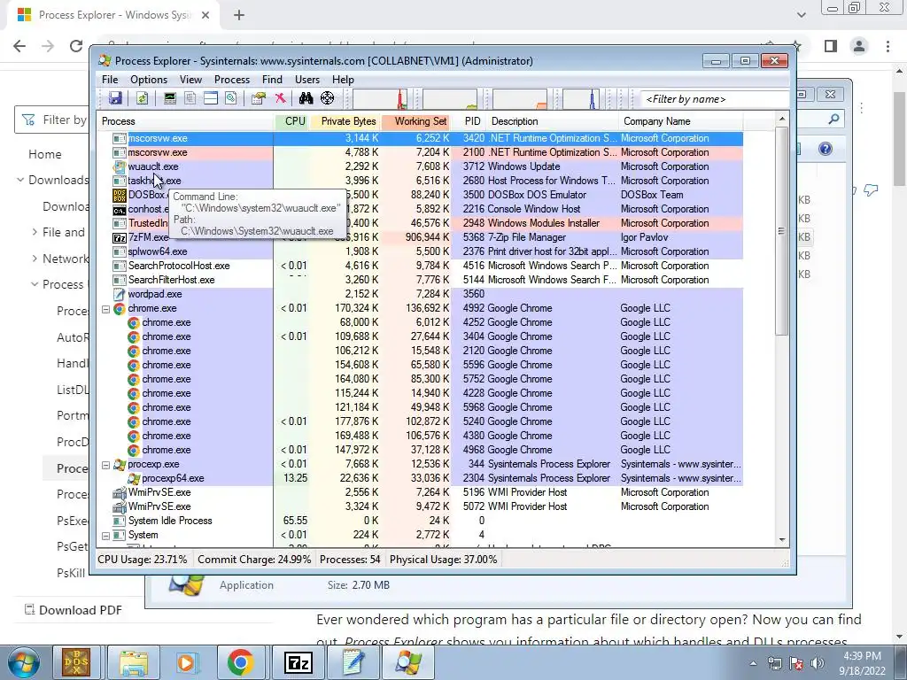Open Windows Explorer from the taskbar
The height and width of the screenshot is (680, 907).
[x=134, y=662]
